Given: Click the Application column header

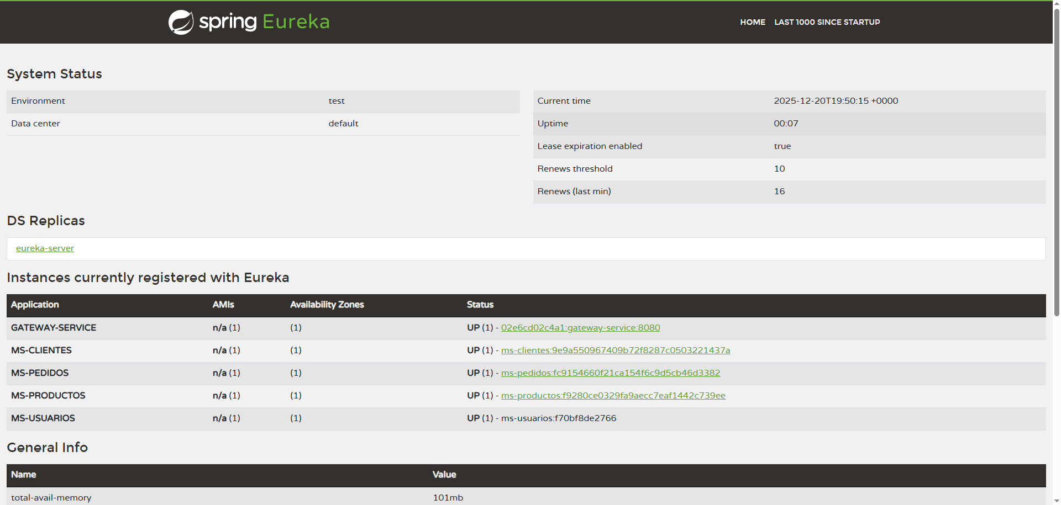Looking at the screenshot, I should tap(35, 305).
